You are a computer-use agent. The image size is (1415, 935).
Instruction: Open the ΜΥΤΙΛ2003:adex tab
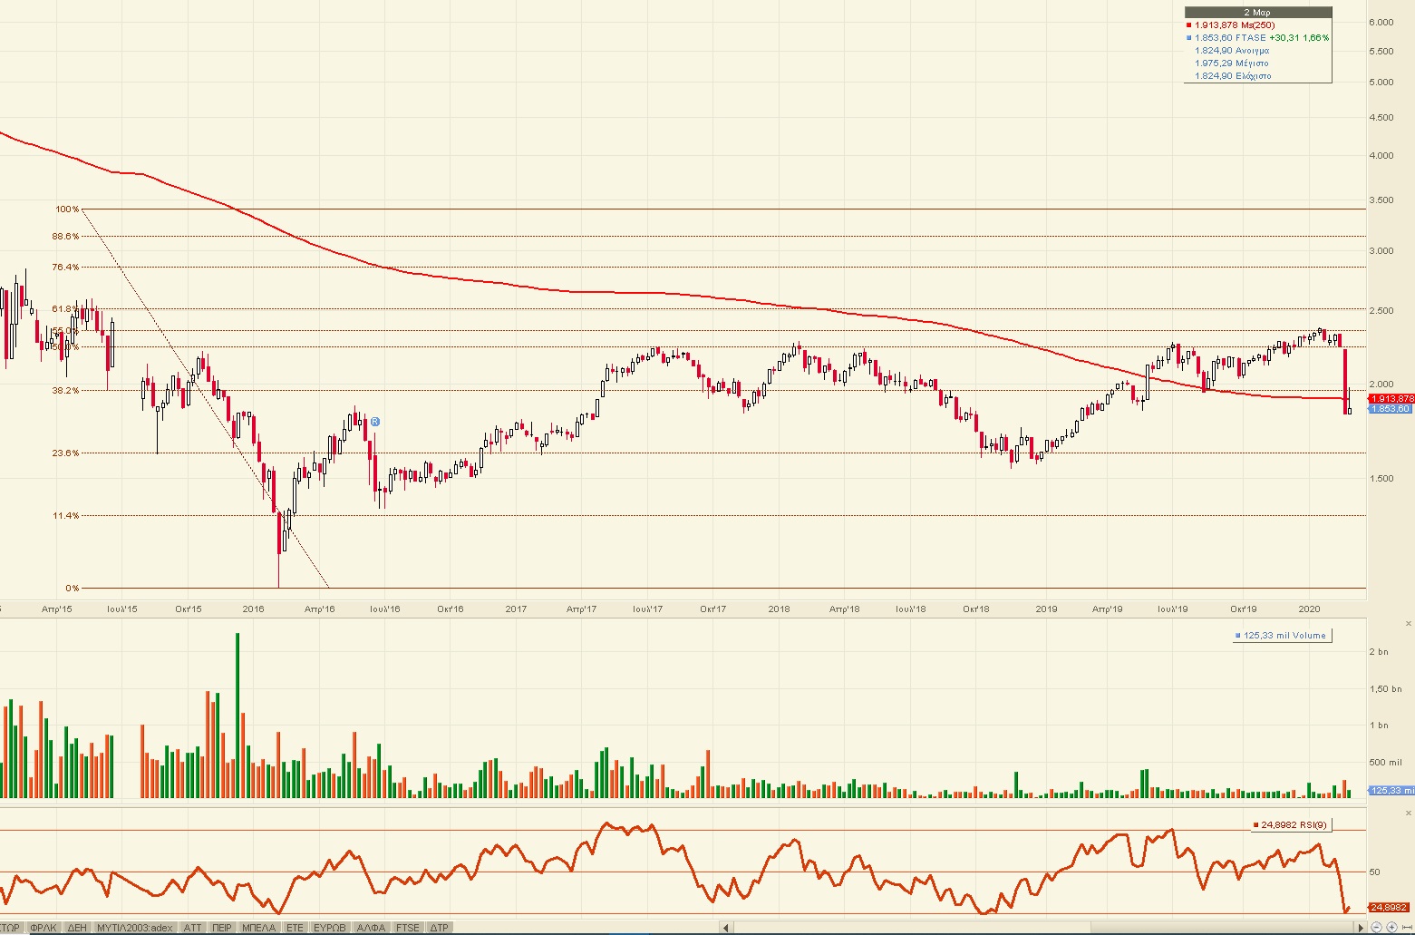click(x=134, y=928)
